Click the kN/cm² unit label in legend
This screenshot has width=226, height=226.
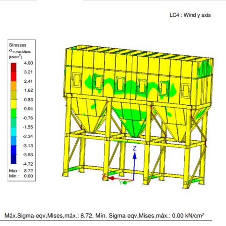[x=15, y=57]
